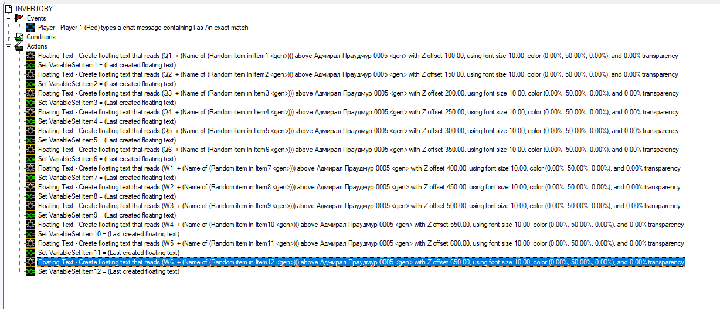Click the variable icon for Set item7
Image resolution: width=720 pixels, height=309 pixels.
(30, 178)
